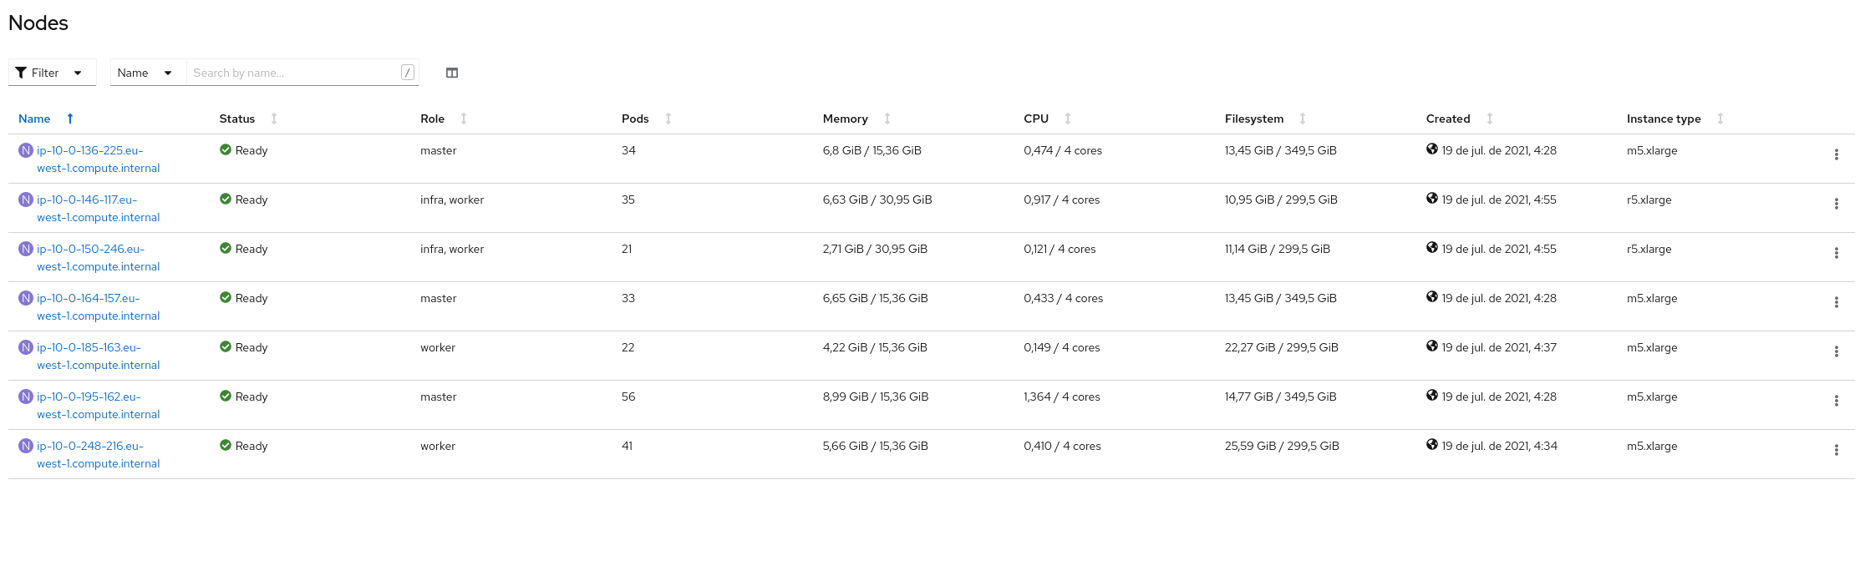The width and height of the screenshot is (1860, 581).
Task: Expand the Filter dropdown
Action: (x=52, y=73)
